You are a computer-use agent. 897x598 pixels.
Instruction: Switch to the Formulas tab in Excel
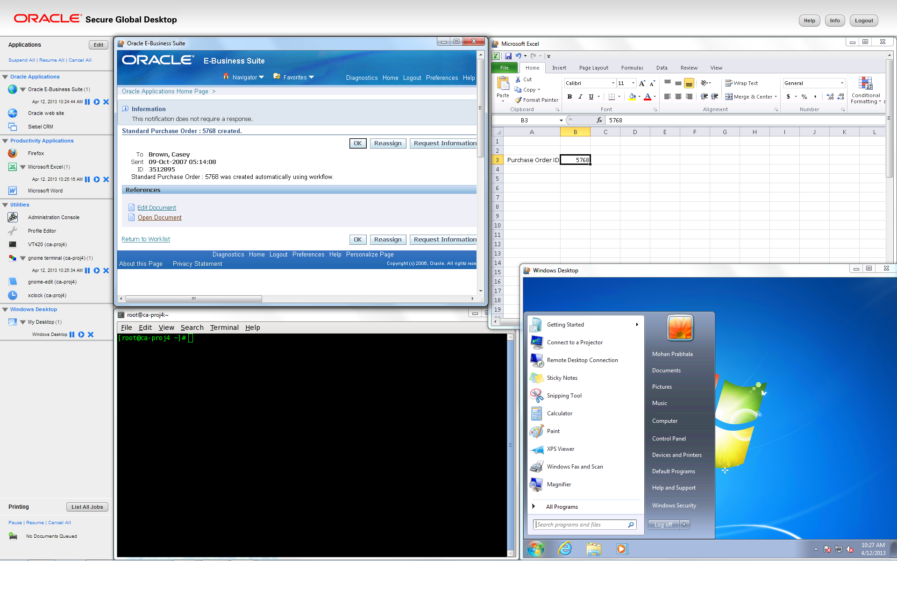point(632,68)
